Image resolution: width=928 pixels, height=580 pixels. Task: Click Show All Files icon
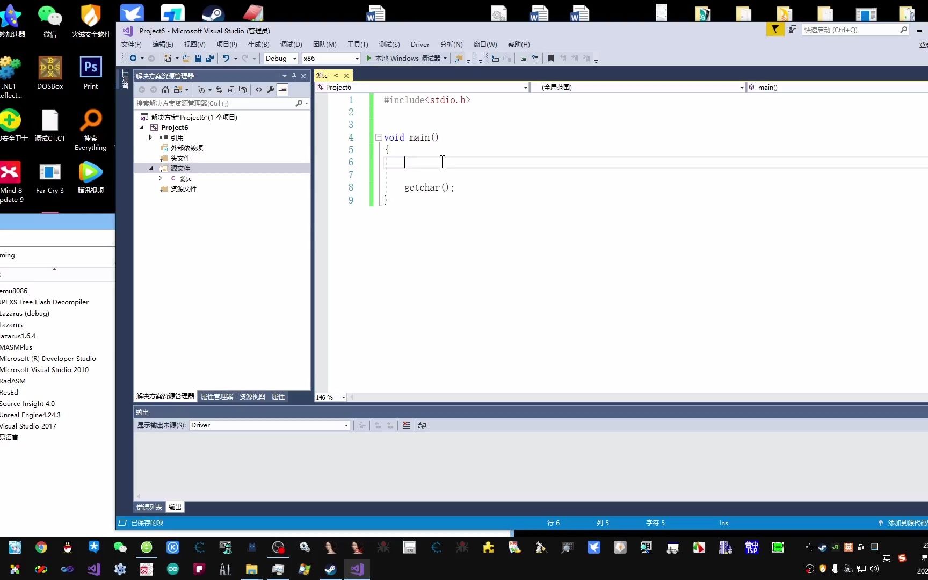243,90
